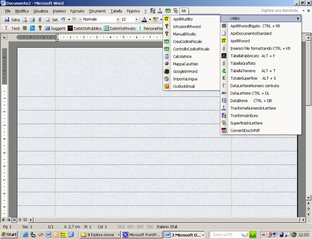Choose Calcolatrice from the RR menu
This screenshot has height=239, width=312.
click(191, 57)
